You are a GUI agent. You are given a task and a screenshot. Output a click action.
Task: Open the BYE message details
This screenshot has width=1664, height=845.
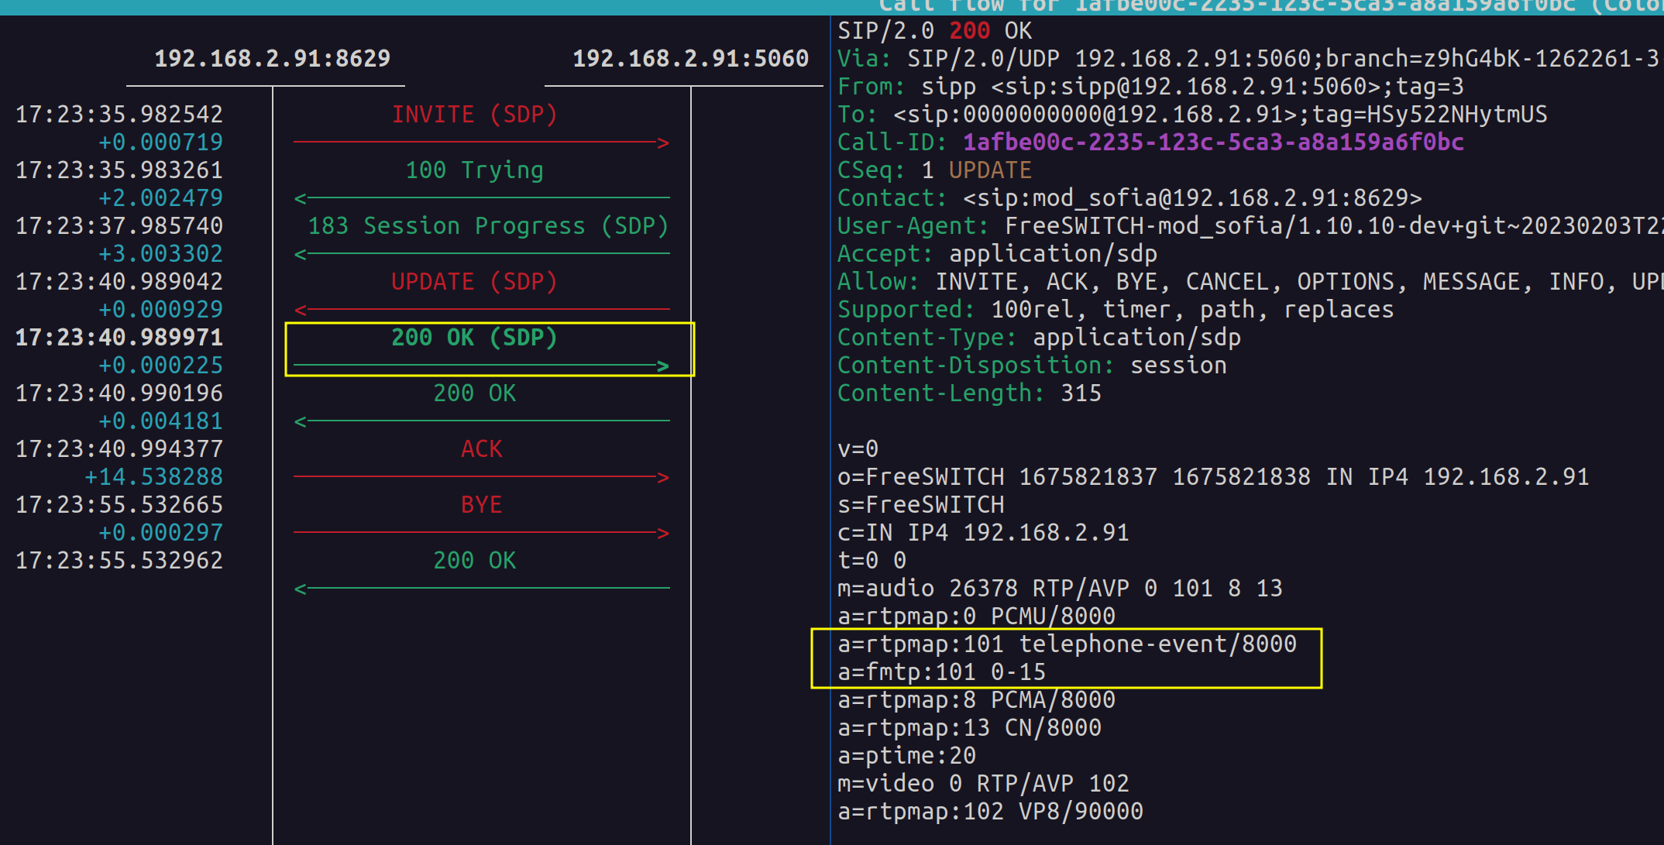481,504
